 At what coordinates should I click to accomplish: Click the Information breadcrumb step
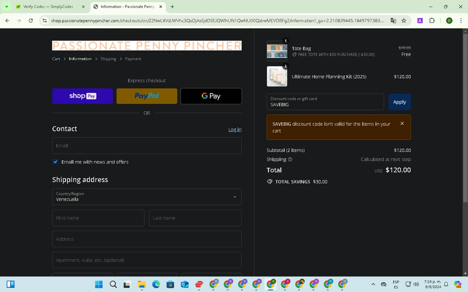click(x=80, y=59)
